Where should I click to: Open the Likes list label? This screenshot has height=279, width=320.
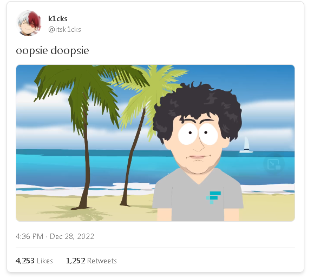pyautogui.click(x=45, y=261)
